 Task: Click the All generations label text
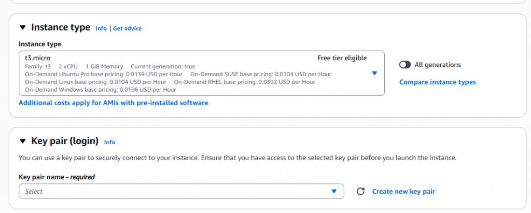pos(438,65)
